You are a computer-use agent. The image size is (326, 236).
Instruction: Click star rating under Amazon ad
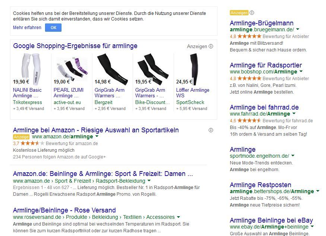coord(32,144)
